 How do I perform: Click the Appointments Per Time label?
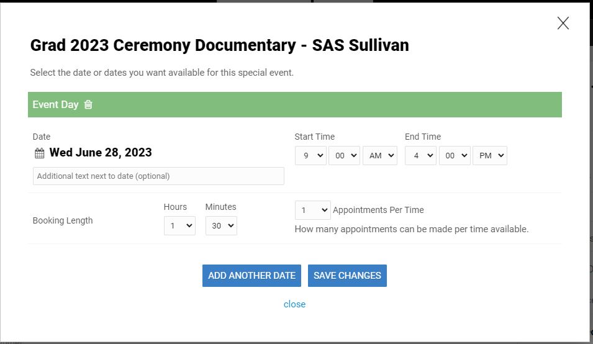tap(378, 210)
